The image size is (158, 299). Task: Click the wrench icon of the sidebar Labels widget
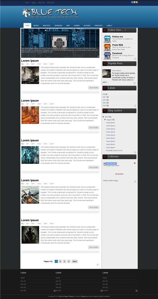[135, 106]
